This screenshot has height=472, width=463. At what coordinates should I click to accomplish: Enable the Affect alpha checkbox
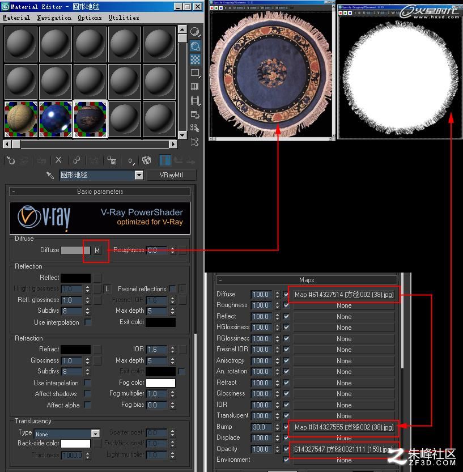pos(88,405)
